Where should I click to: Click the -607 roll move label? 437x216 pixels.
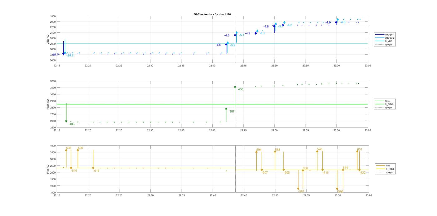(x=264, y=173)
